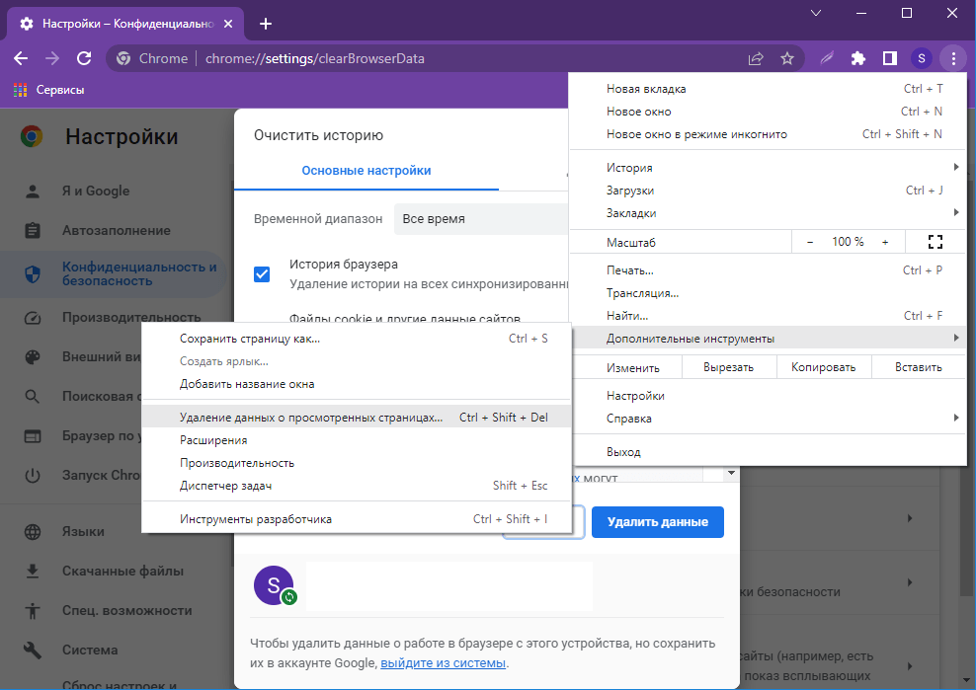Image resolution: width=976 pixels, height=690 pixels.
Task: Open the Extensions puzzle icon
Action: 858,58
